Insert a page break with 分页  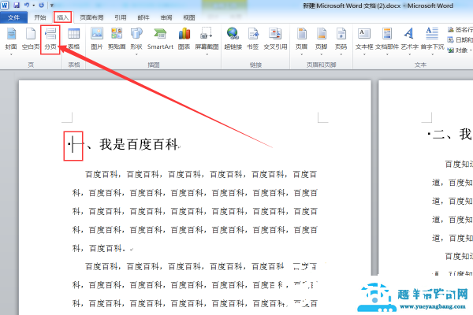tap(50, 39)
